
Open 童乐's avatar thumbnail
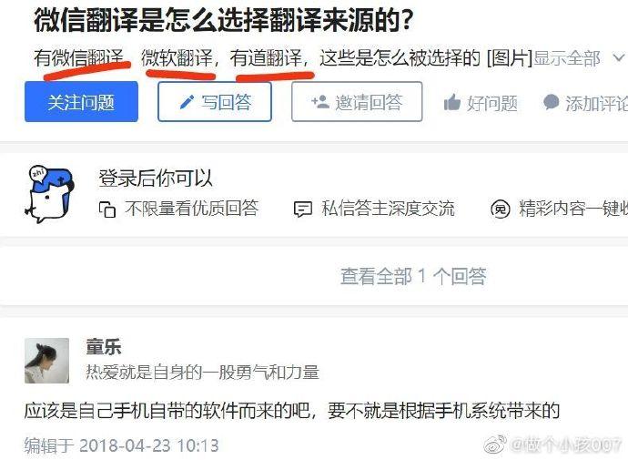tap(46, 361)
